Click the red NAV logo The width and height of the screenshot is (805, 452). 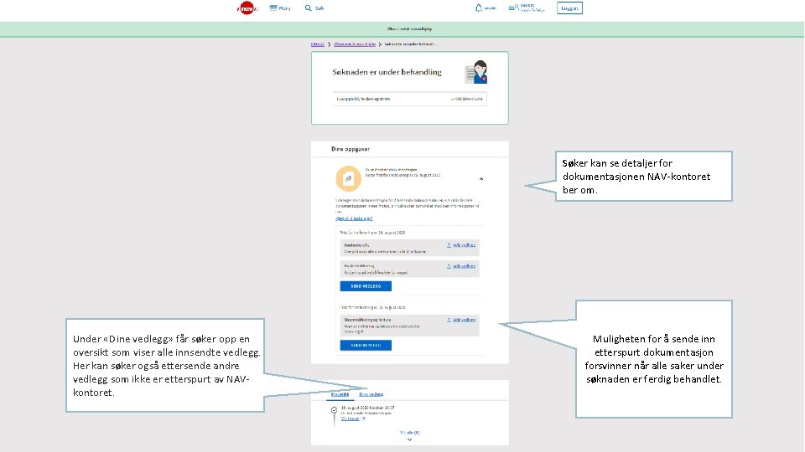coord(247,8)
